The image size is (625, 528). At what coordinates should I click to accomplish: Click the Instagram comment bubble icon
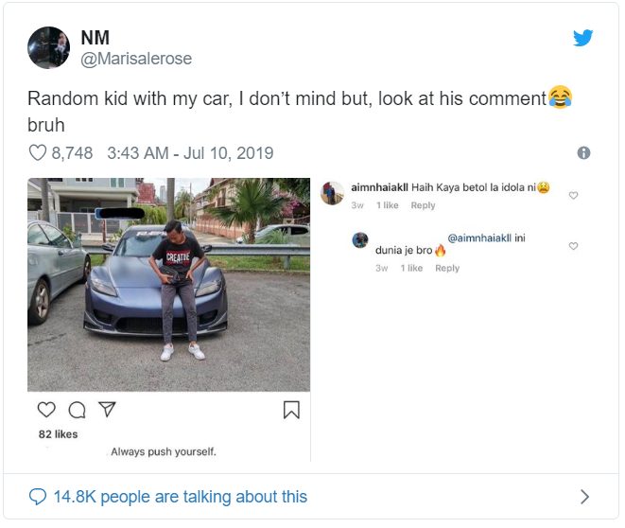tap(78, 410)
